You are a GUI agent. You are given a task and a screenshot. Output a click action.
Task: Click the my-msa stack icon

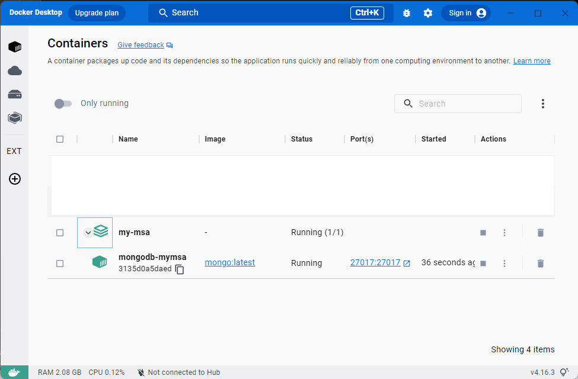101,232
